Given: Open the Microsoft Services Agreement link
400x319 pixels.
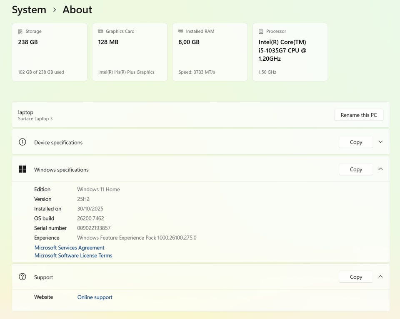Looking at the screenshot, I should (x=69, y=247).
